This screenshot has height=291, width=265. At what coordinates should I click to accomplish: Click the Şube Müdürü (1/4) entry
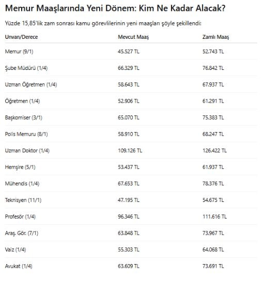point(26,68)
